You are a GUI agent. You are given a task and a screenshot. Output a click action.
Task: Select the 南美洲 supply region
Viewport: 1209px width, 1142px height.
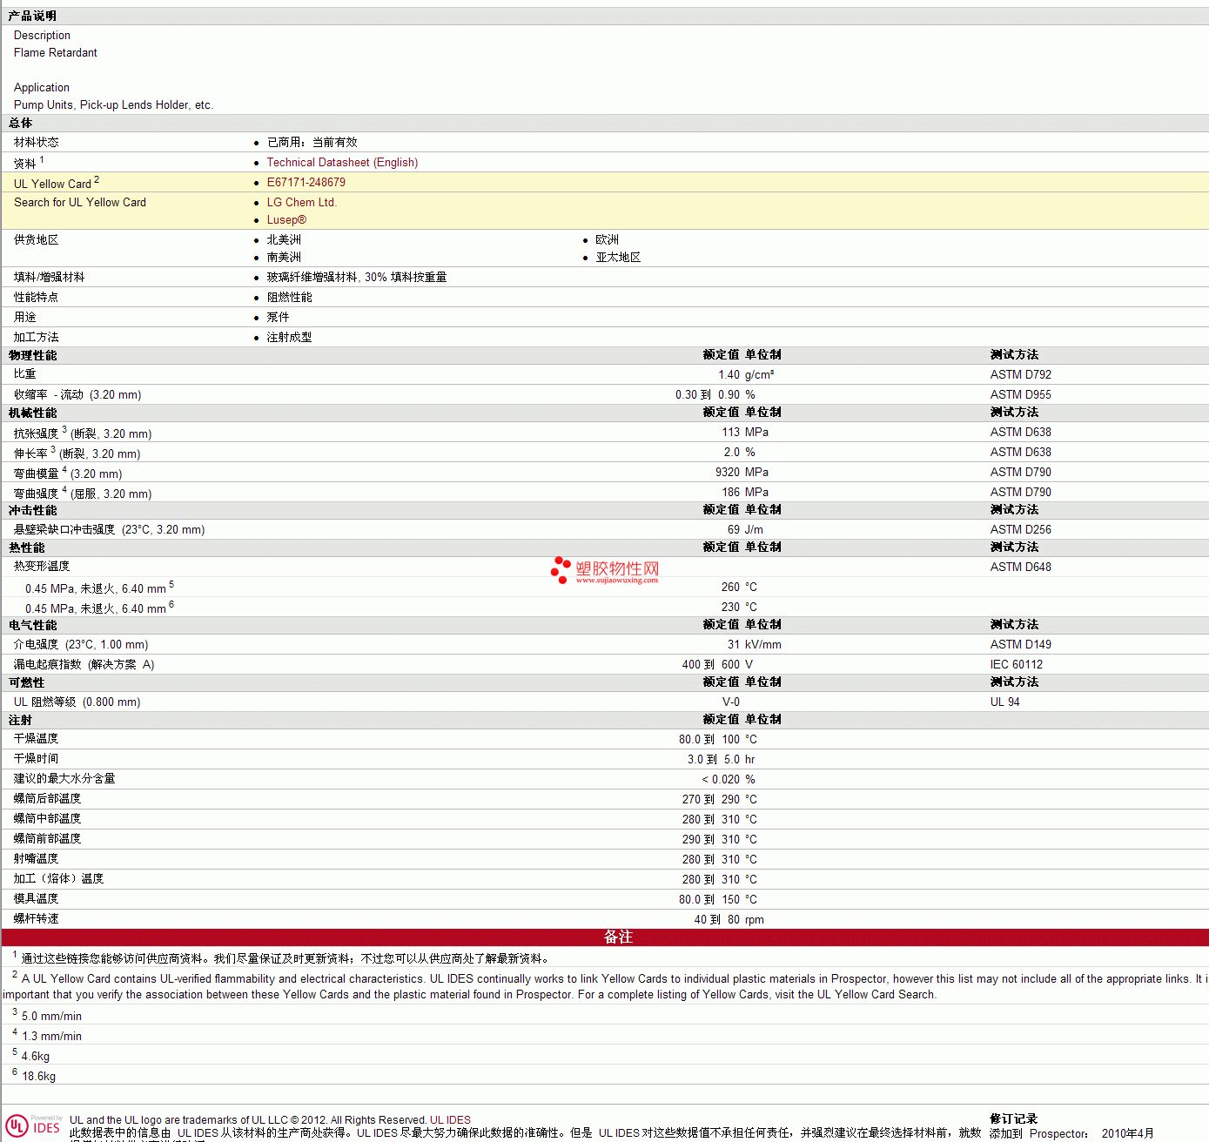point(284,258)
